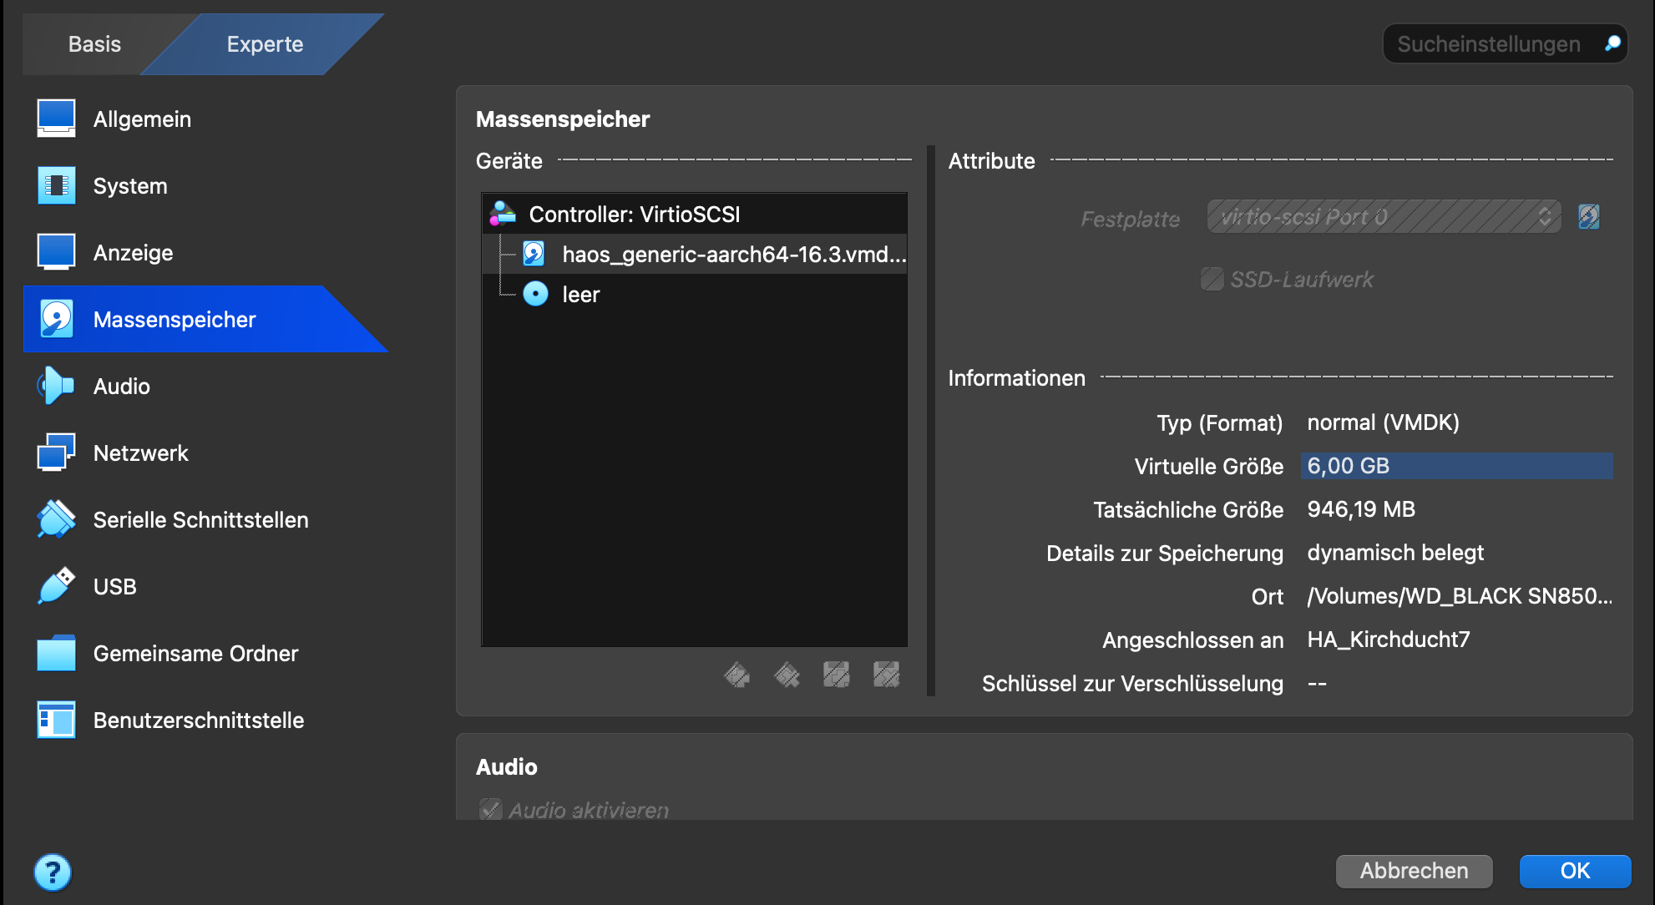Image resolution: width=1655 pixels, height=905 pixels.
Task: Select the haos_generic-aarch64-16.3.vmdk disk entry
Action: [732, 255]
